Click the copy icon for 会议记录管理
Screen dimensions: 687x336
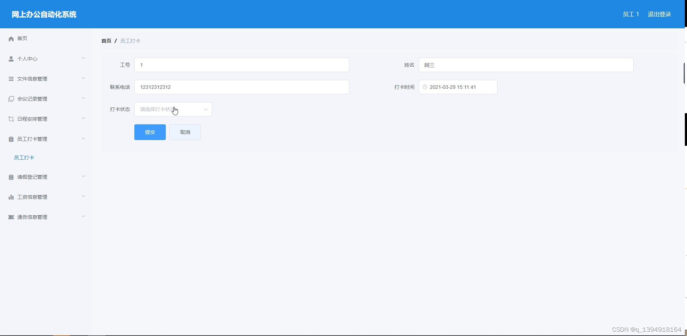[11, 99]
